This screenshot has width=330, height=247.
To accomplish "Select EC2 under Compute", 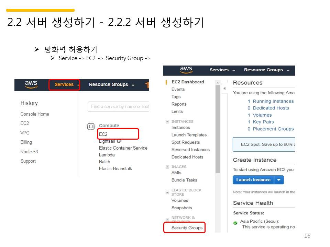I will 103,134.
